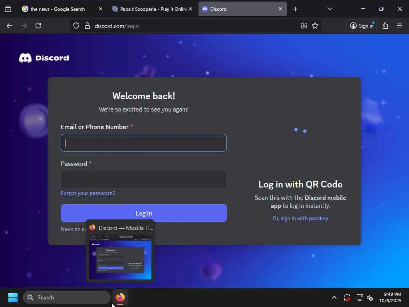Viewport: 409px width, 307px height.
Task: Bookmark this page with the star
Action: tap(315, 26)
